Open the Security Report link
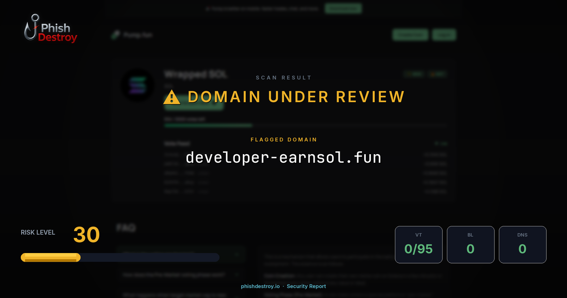The width and height of the screenshot is (567, 298). pos(306,286)
